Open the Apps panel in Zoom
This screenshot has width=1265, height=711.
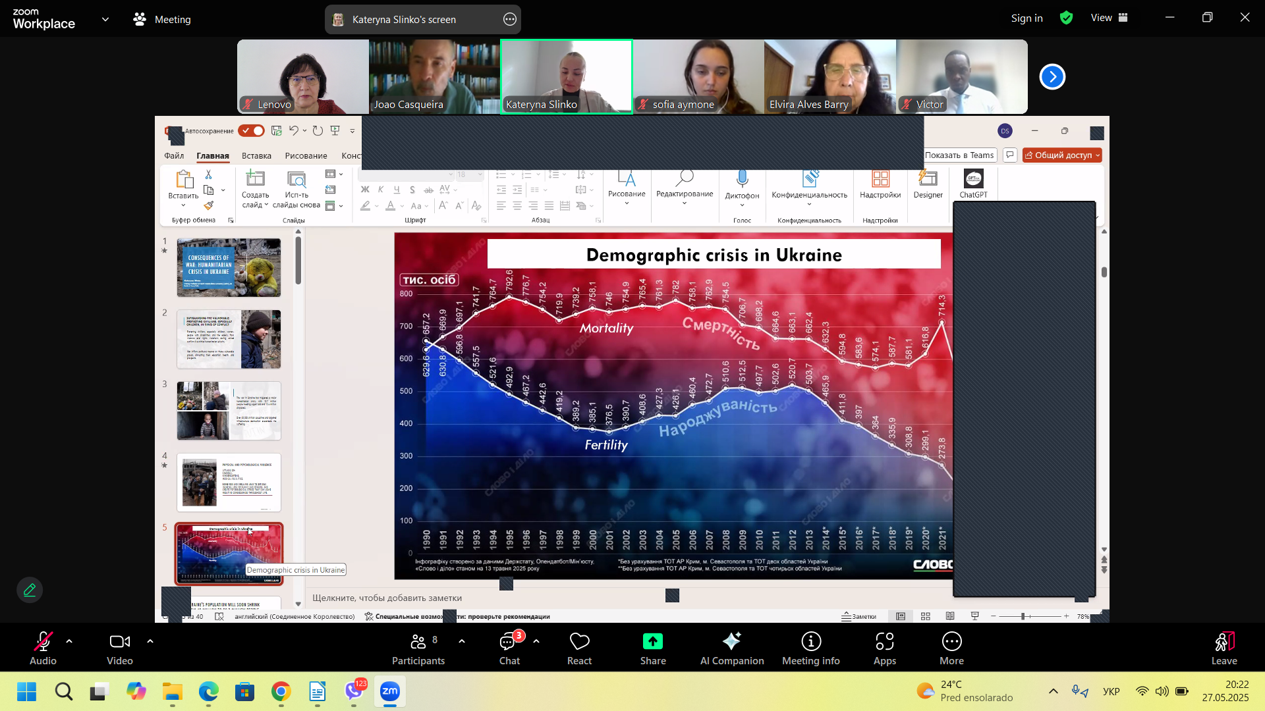[x=884, y=642]
